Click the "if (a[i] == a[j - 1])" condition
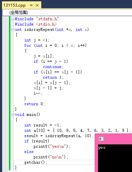Viewport: 132px width, 172px height. coord(58,72)
